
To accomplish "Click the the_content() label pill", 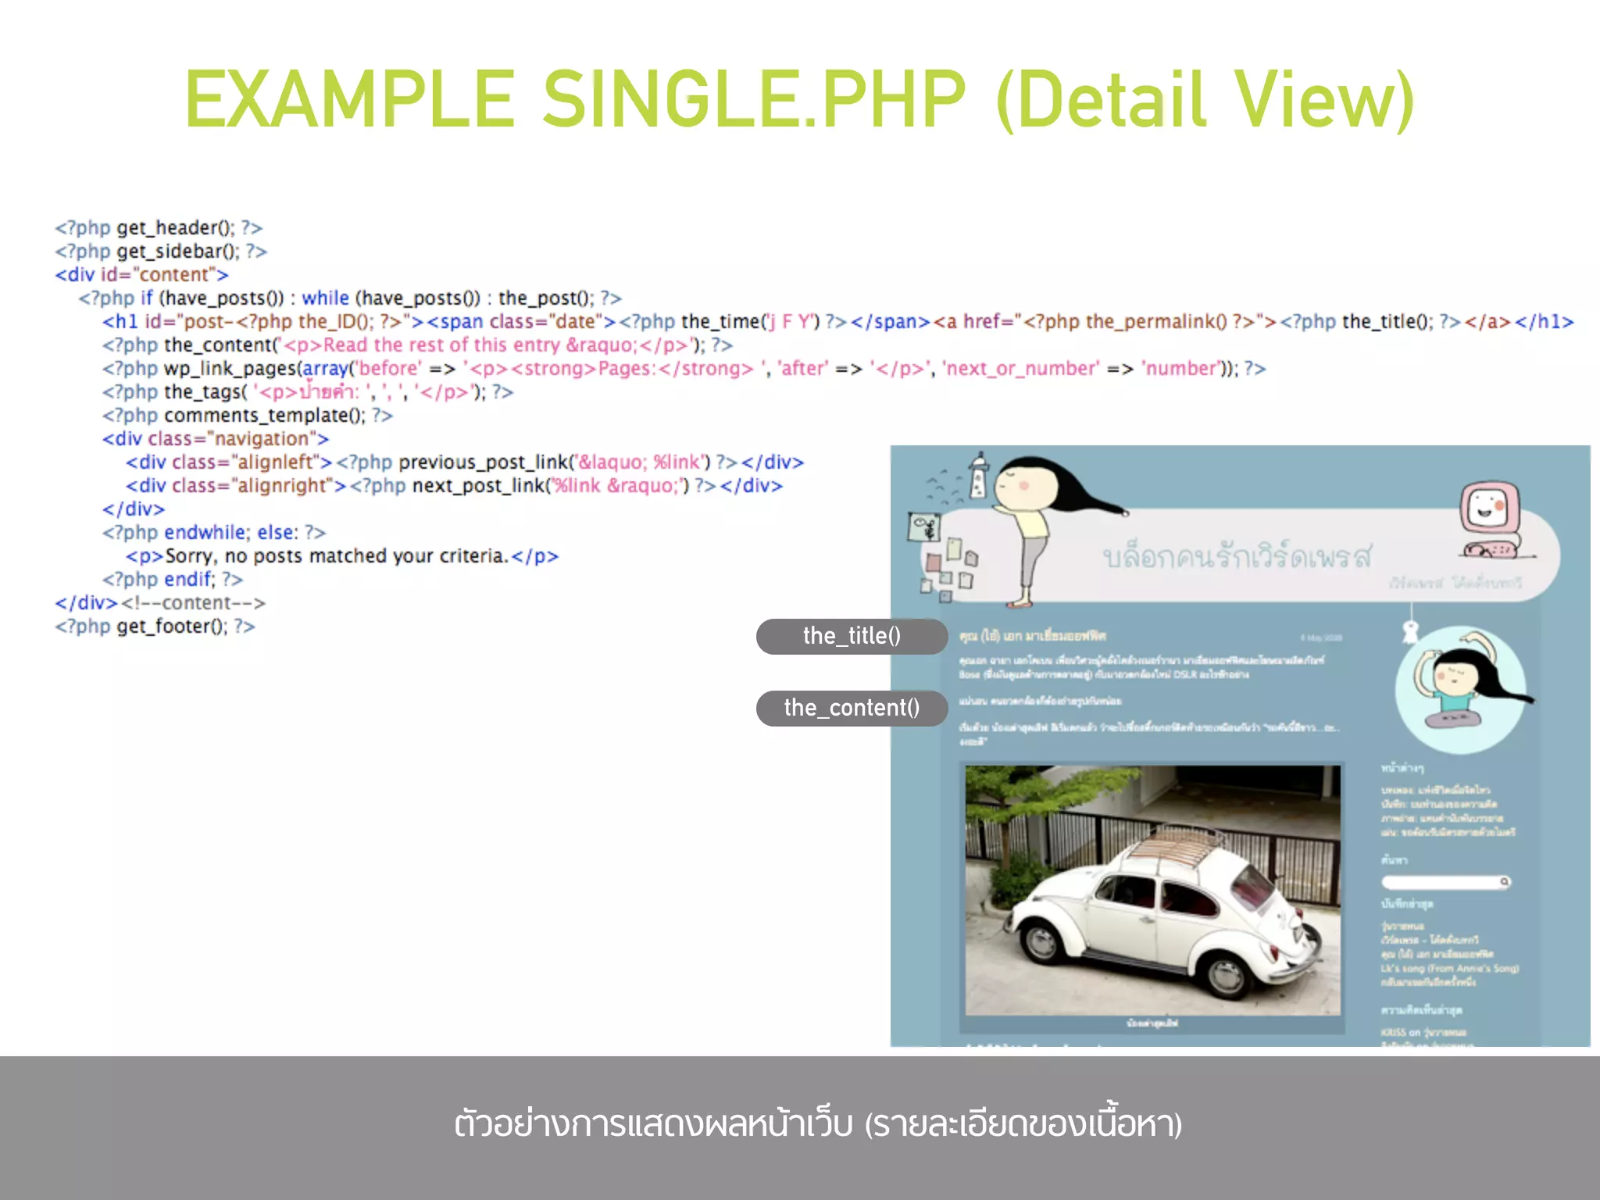I will [x=852, y=708].
